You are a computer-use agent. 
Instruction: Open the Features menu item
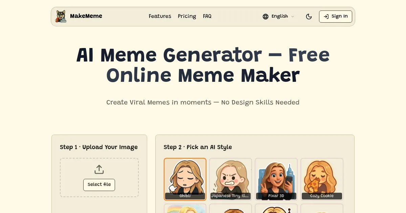(x=160, y=16)
